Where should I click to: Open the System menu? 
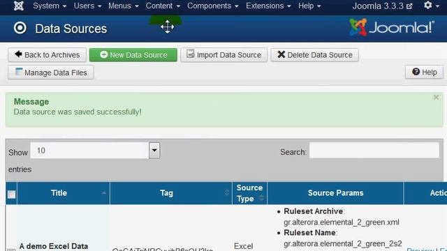pyautogui.click(x=50, y=6)
